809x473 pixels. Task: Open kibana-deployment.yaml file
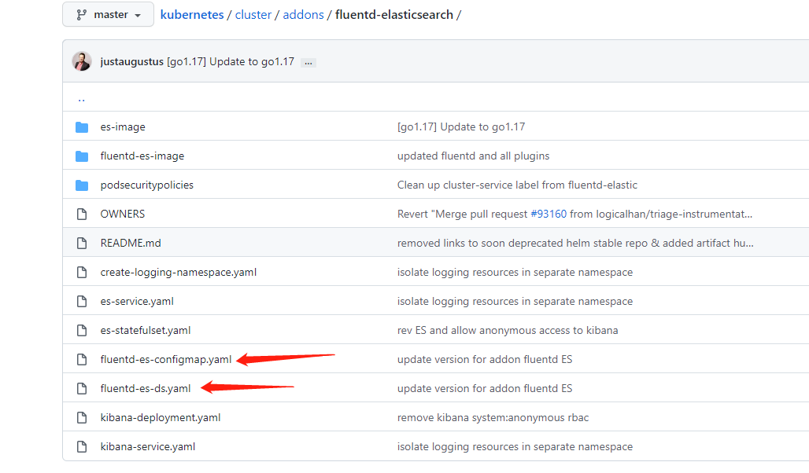(x=161, y=418)
